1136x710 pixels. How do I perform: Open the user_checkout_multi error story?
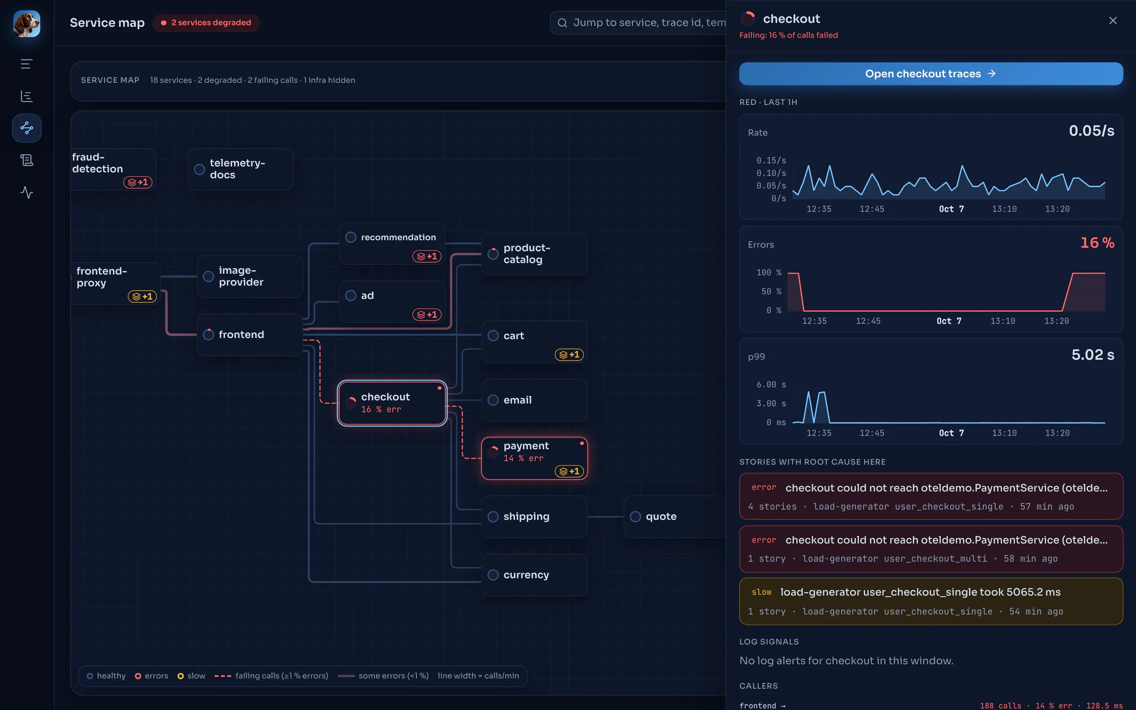tap(931, 549)
